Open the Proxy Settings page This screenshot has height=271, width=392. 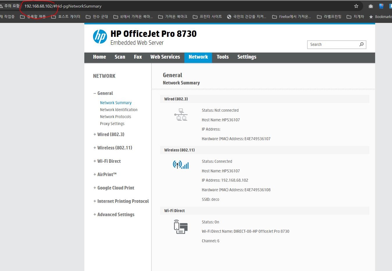pyautogui.click(x=112, y=124)
